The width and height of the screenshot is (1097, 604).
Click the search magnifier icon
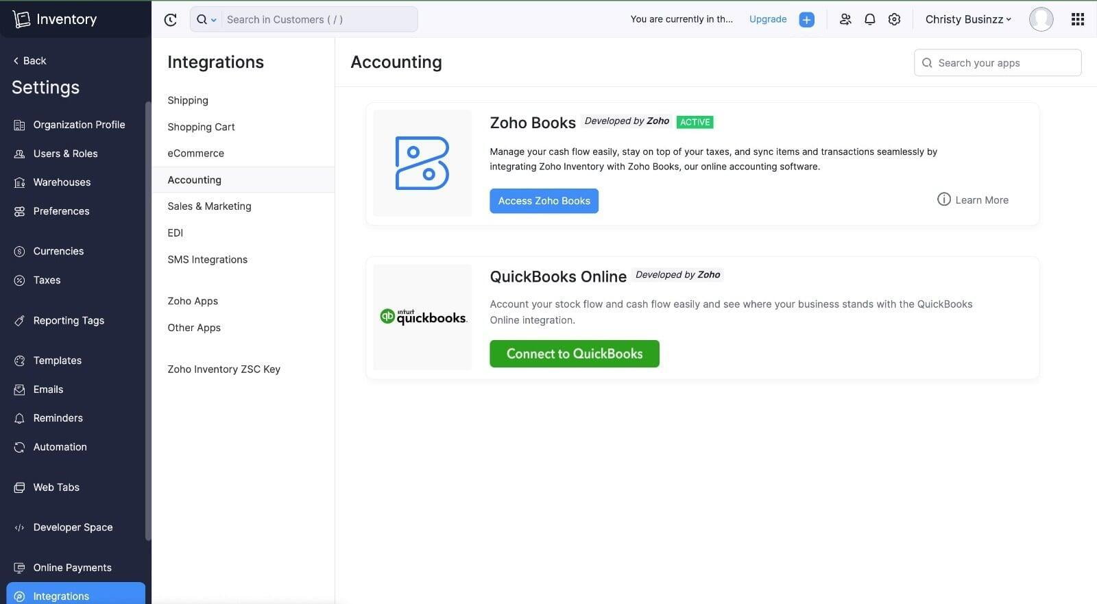point(202,19)
